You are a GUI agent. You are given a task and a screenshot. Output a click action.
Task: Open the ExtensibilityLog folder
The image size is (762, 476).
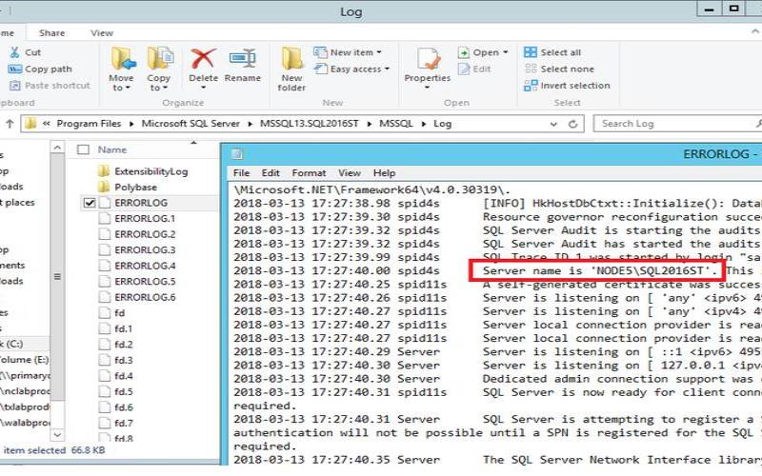(150, 171)
